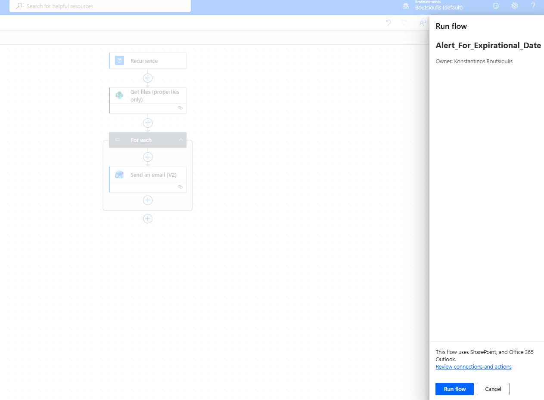
Task: Collapse the For each loop chevron
Action: [181, 140]
